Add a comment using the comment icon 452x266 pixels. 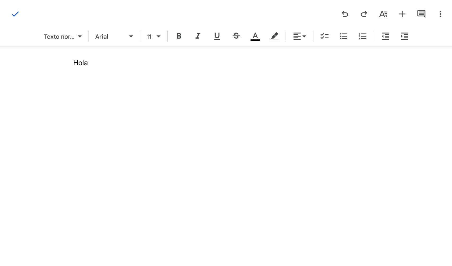421,14
